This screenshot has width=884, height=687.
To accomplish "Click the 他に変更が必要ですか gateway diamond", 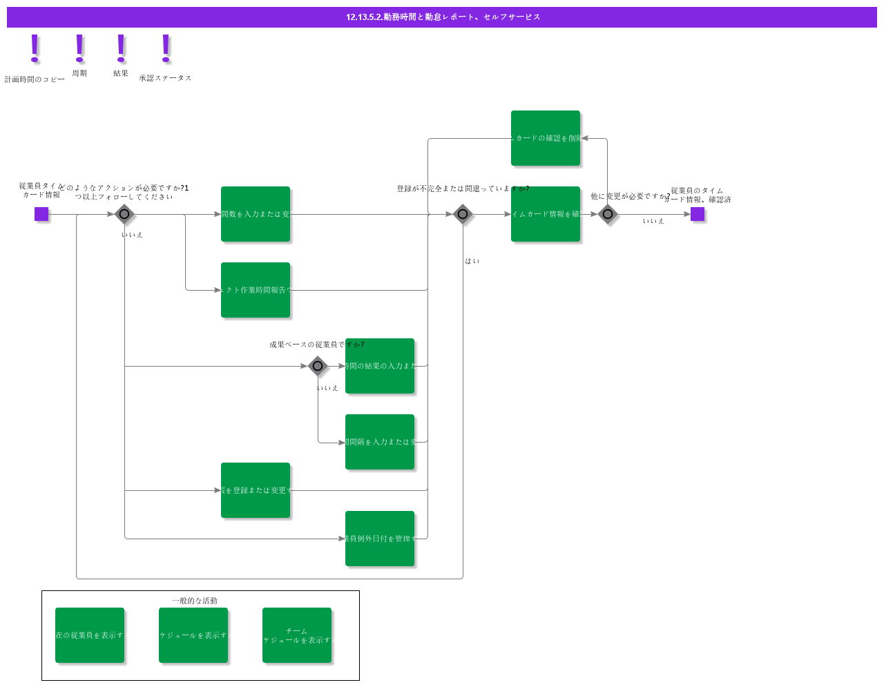I will (608, 214).
